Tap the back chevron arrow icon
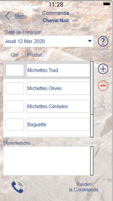Screen dimensions: 113x201 coord(8,16)
